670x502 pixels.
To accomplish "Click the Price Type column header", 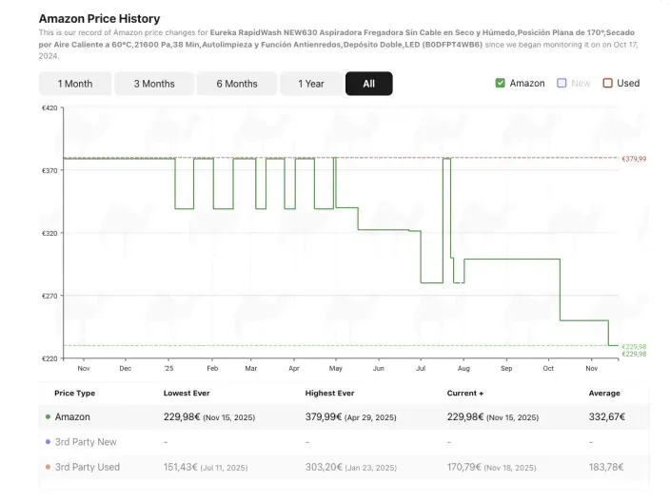I will (x=75, y=394).
